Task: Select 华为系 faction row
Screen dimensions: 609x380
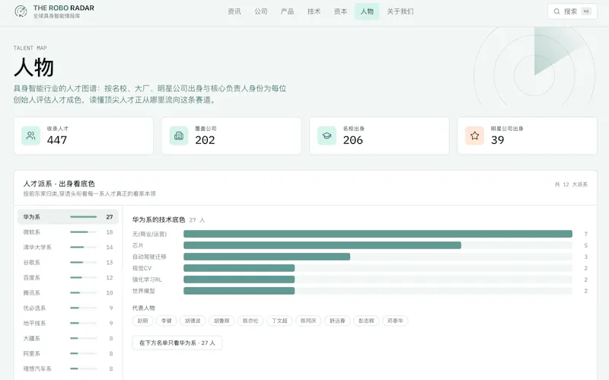Action: (x=68, y=217)
